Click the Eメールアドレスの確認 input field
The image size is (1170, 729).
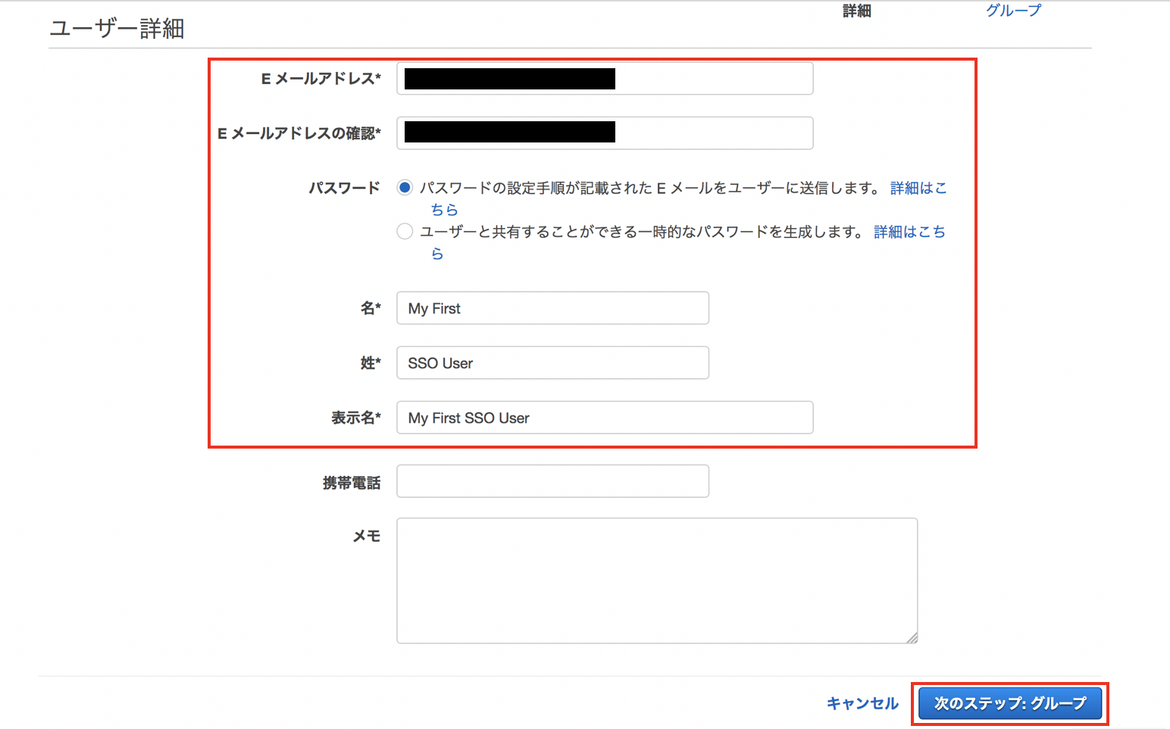point(605,133)
